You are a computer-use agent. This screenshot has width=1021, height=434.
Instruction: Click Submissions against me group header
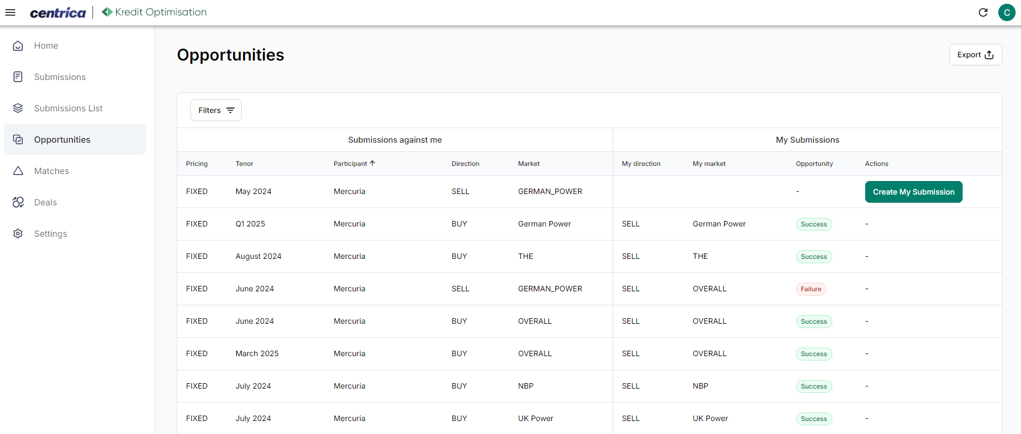coord(395,140)
